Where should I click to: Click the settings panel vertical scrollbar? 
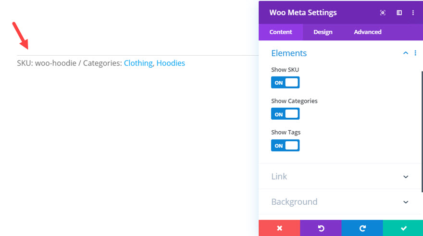[422, 132]
